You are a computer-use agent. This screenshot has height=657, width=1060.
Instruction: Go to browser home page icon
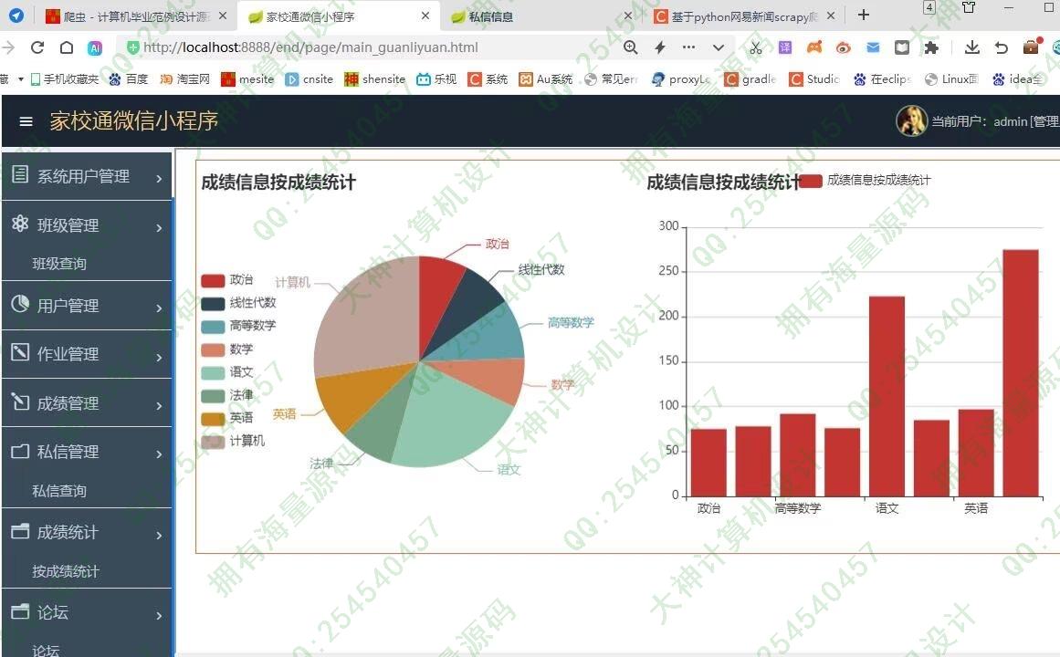[67, 47]
